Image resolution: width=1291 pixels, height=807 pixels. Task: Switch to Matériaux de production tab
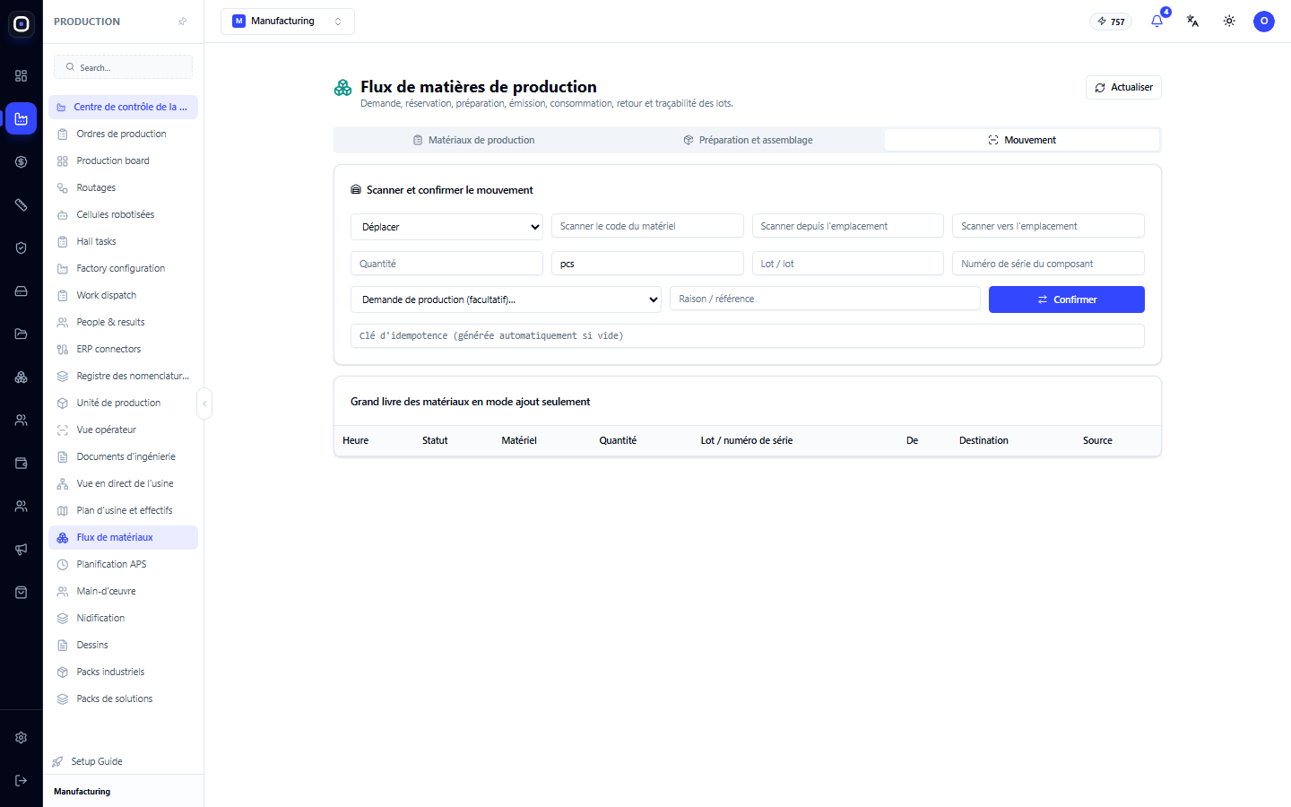[x=473, y=140]
